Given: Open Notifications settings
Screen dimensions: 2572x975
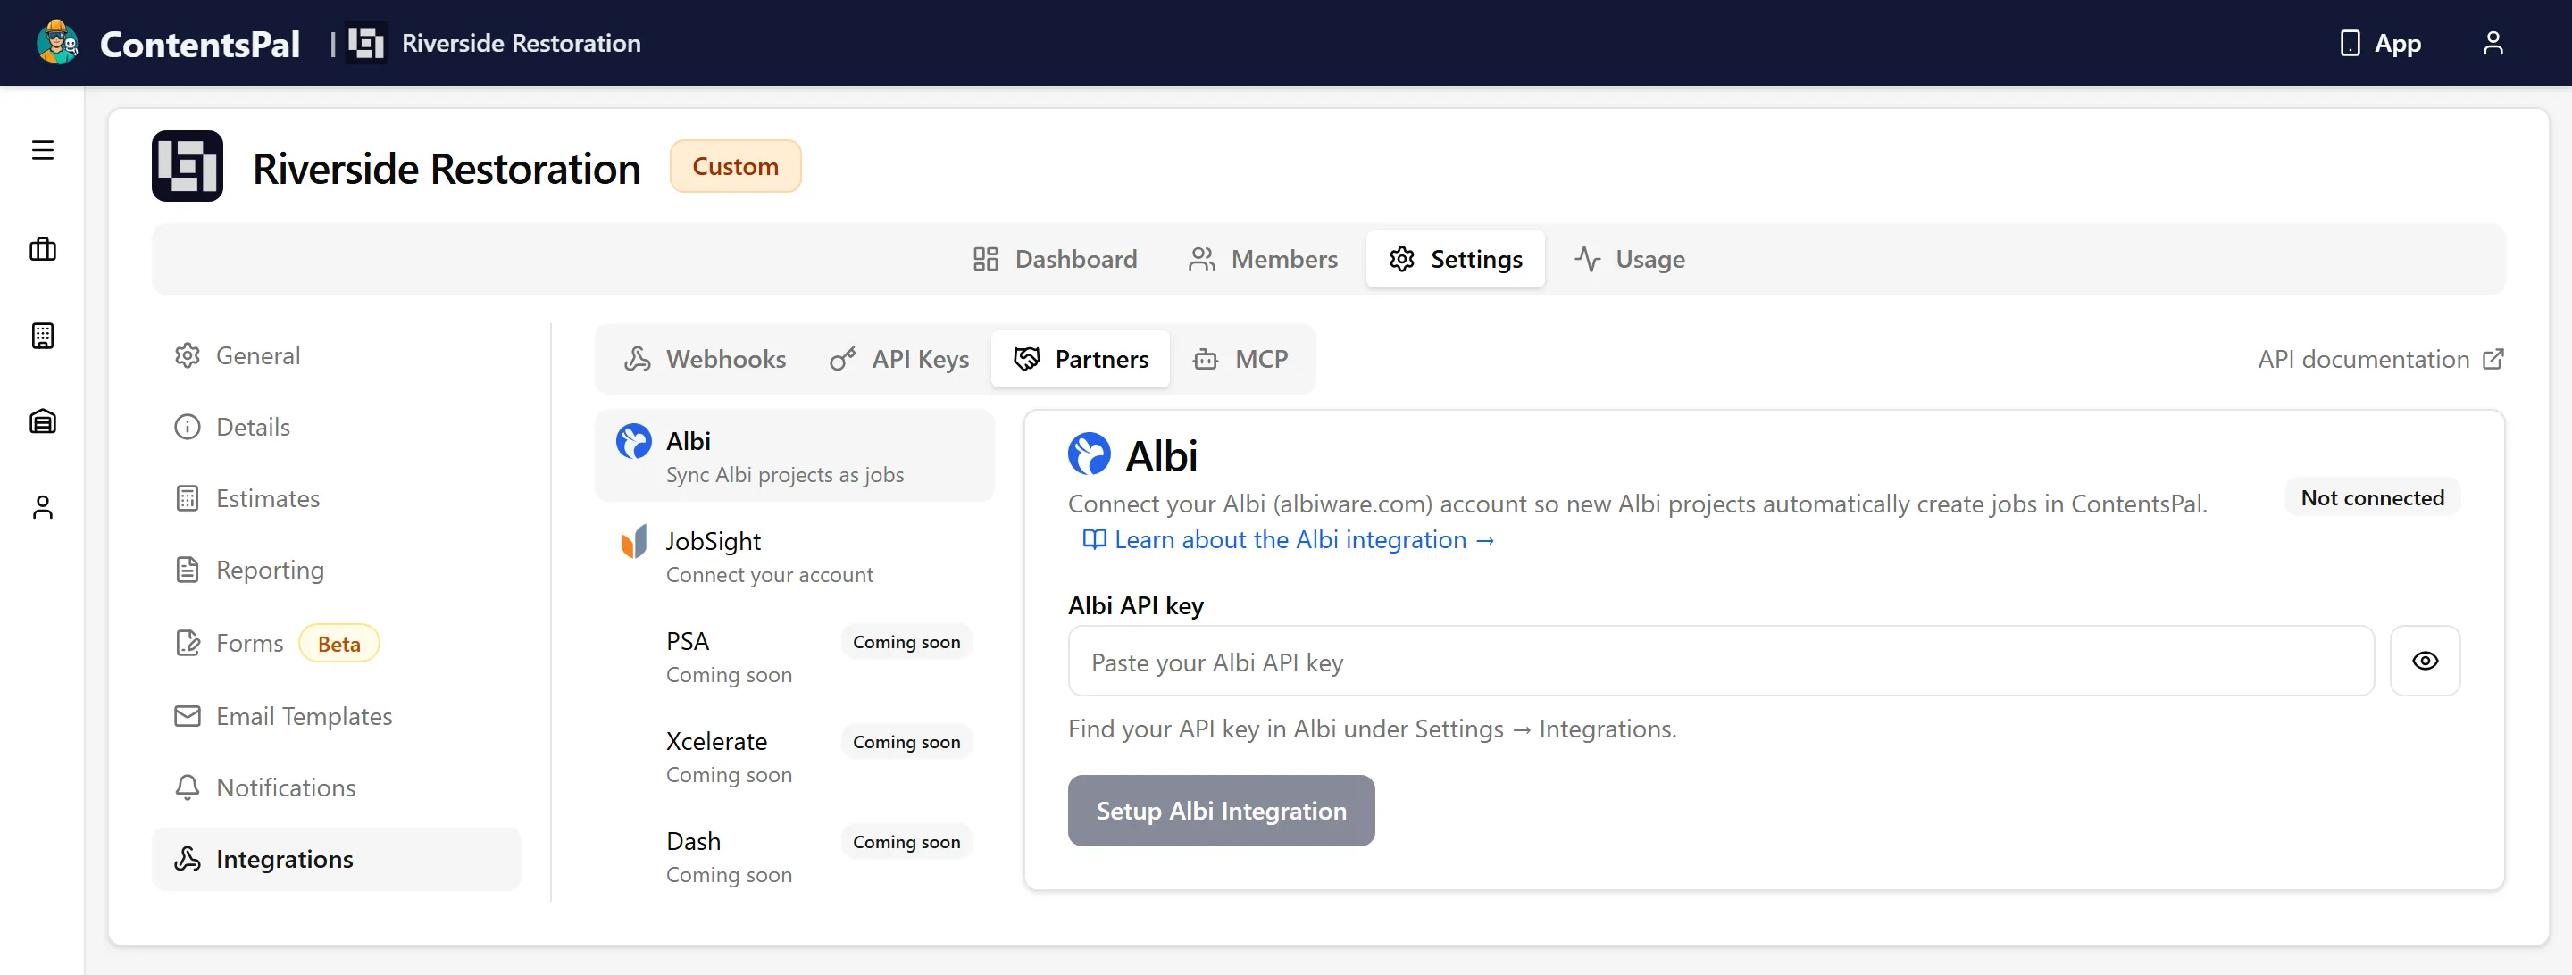Looking at the screenshot, I should tap(337, 787).
